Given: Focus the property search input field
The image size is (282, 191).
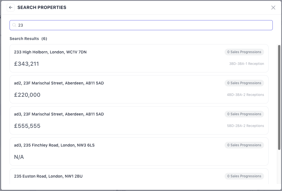Looking at the screenshot, I should point(143,25).
